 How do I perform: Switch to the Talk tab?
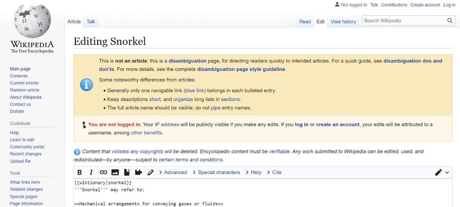click(x=91, y=21)
